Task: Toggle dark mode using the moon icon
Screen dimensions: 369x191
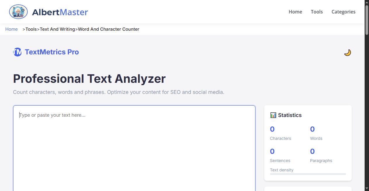Action: click(x=348, y=52)
